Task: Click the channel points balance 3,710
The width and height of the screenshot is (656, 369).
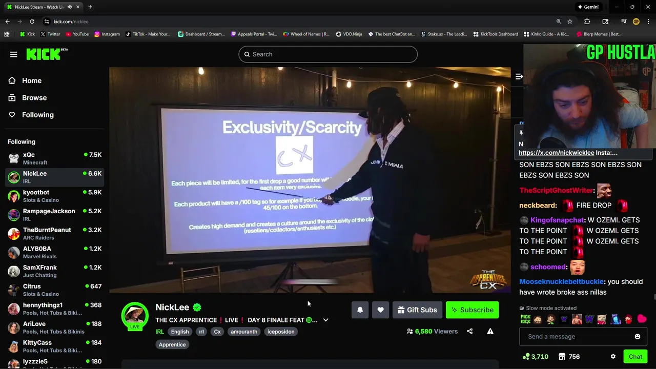Action: pyautogui.click(x=536, y=357)
